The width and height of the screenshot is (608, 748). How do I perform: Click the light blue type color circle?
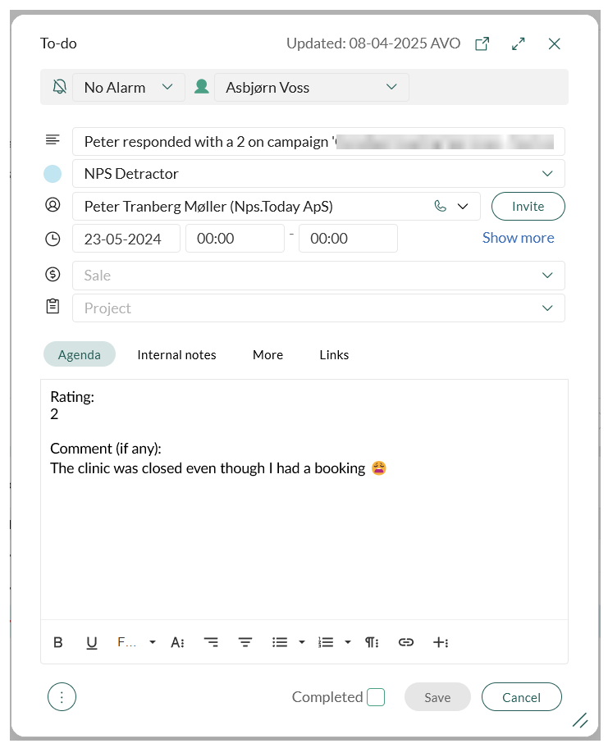point(53,174)
